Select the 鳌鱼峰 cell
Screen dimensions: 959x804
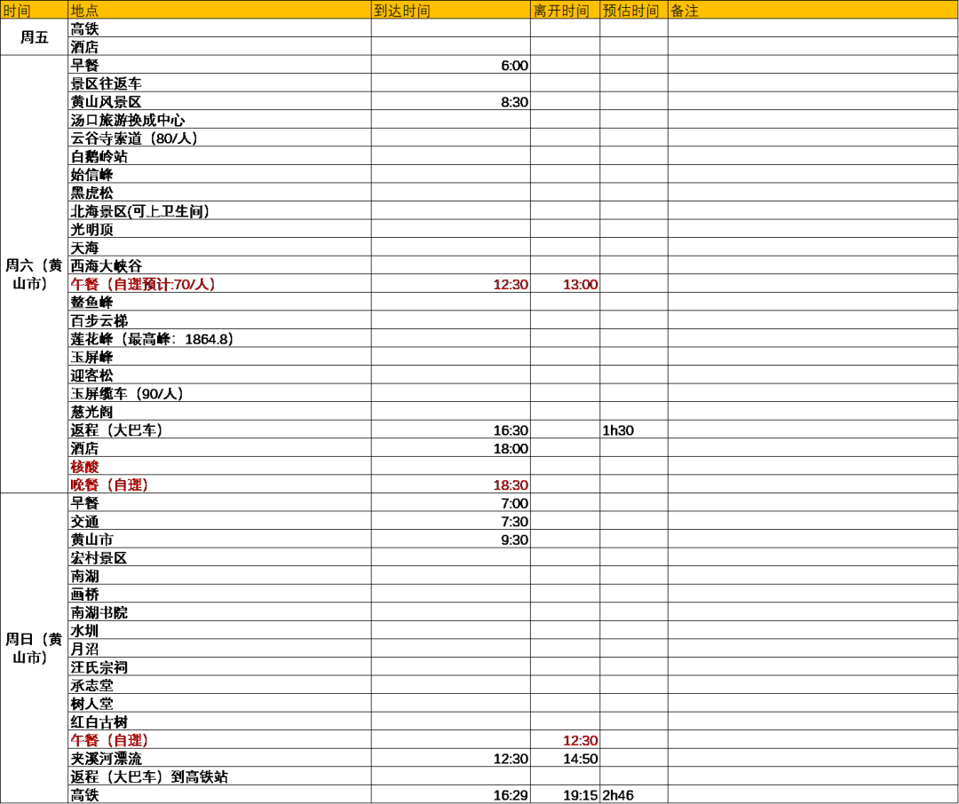pyautogui.click(x=219, y=302)
